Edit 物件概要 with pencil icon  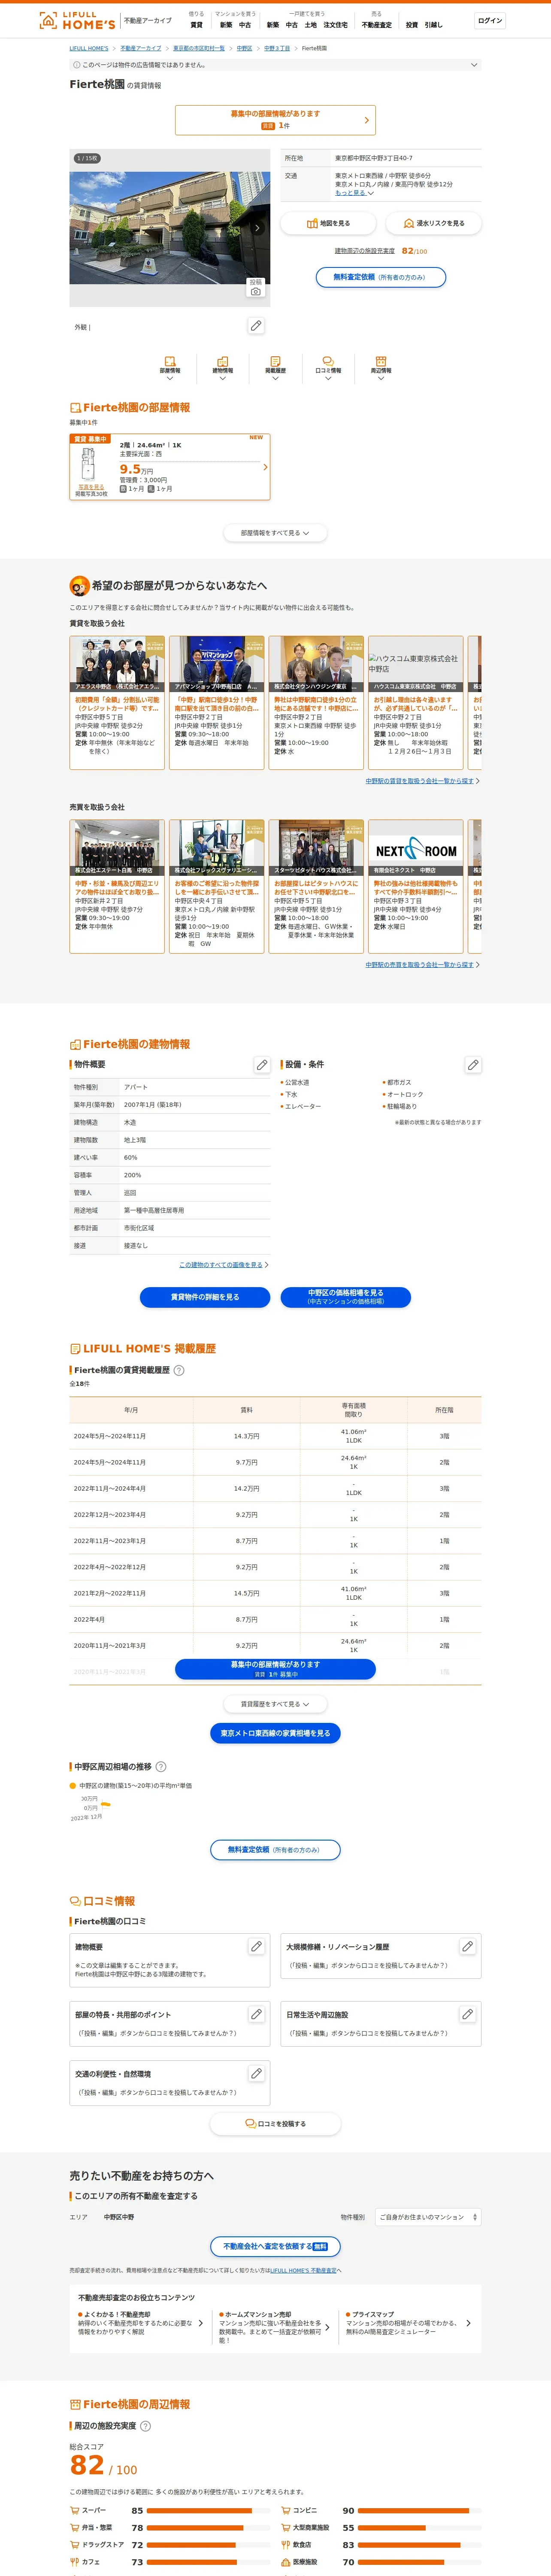click(x=262, y=1065)
